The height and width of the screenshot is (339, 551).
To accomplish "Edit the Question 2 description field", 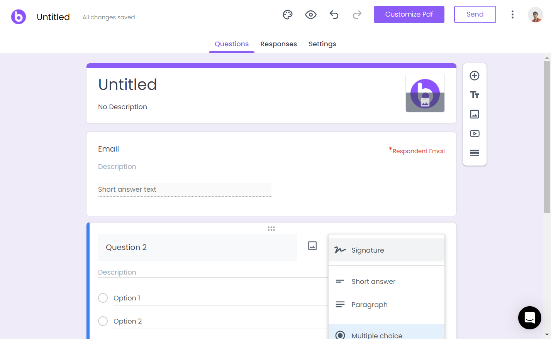I will coord(213,272).
